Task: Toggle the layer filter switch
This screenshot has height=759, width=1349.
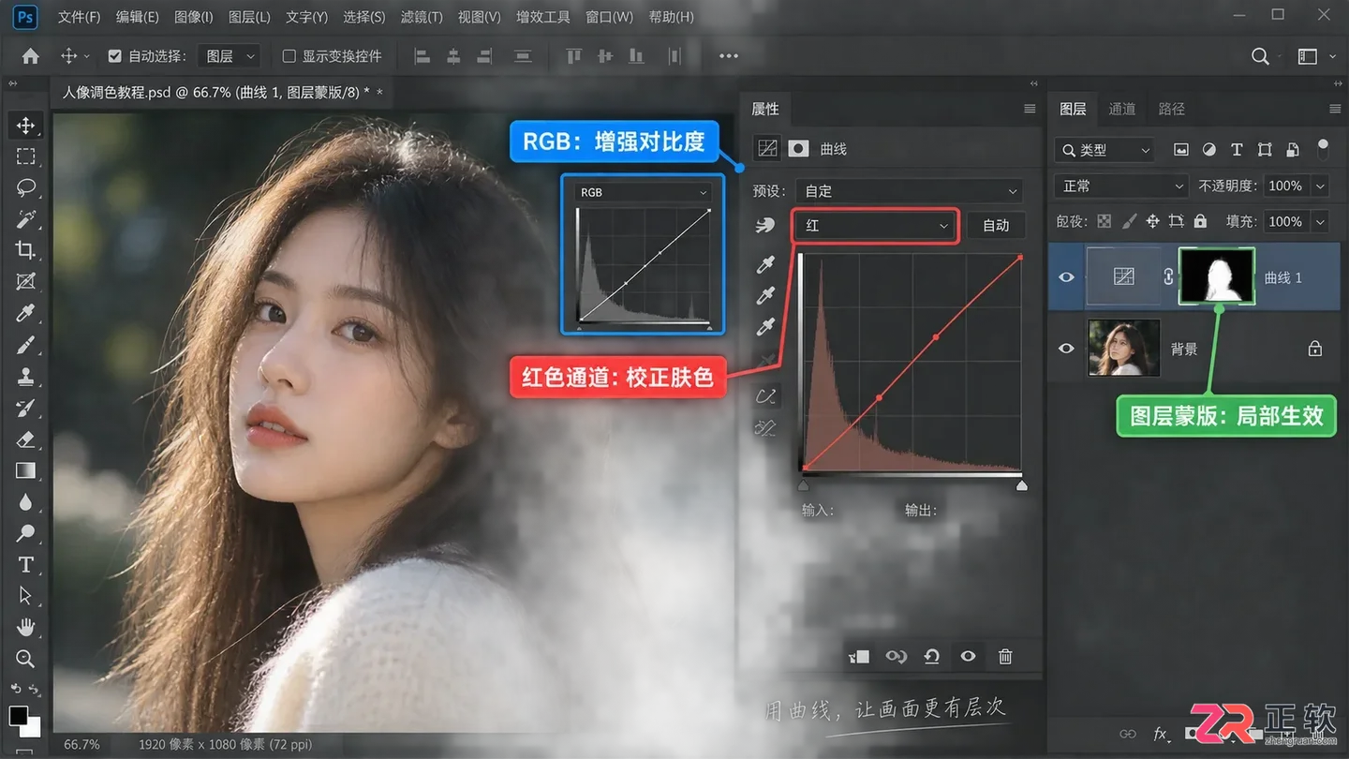Action: 1323,149
